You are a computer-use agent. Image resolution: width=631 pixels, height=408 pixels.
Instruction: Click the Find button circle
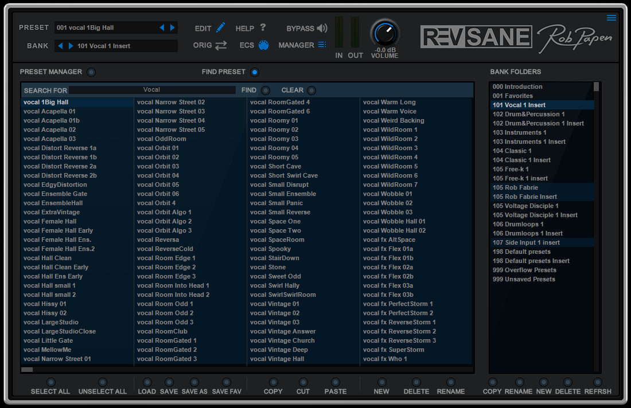[x=266, y=91]
